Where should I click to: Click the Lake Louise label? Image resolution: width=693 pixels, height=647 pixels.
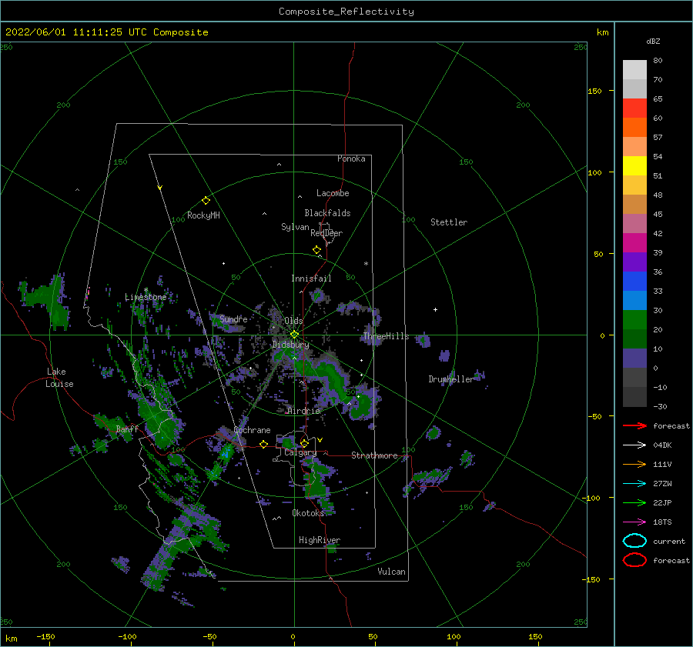(x=59, y=378)
